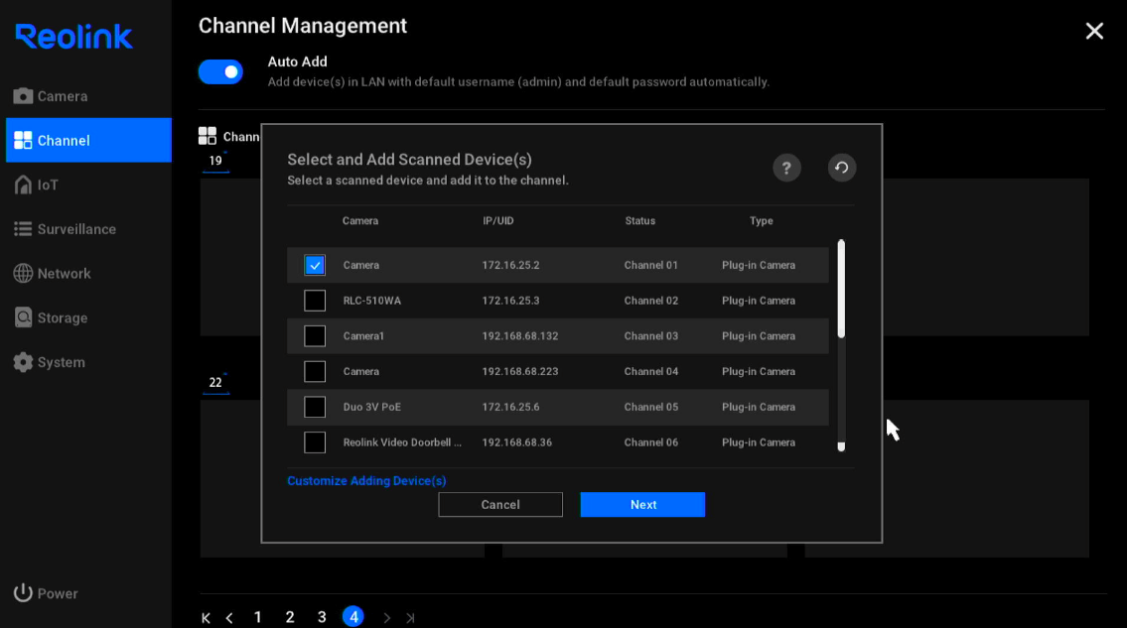Click the Type column header
This screenshot has width=1127, height=628.
point(762,220)
